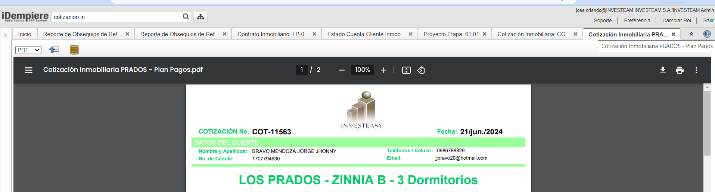Expand the left side panel
This screenshot has width=715, height=192.
pos(5,35)
